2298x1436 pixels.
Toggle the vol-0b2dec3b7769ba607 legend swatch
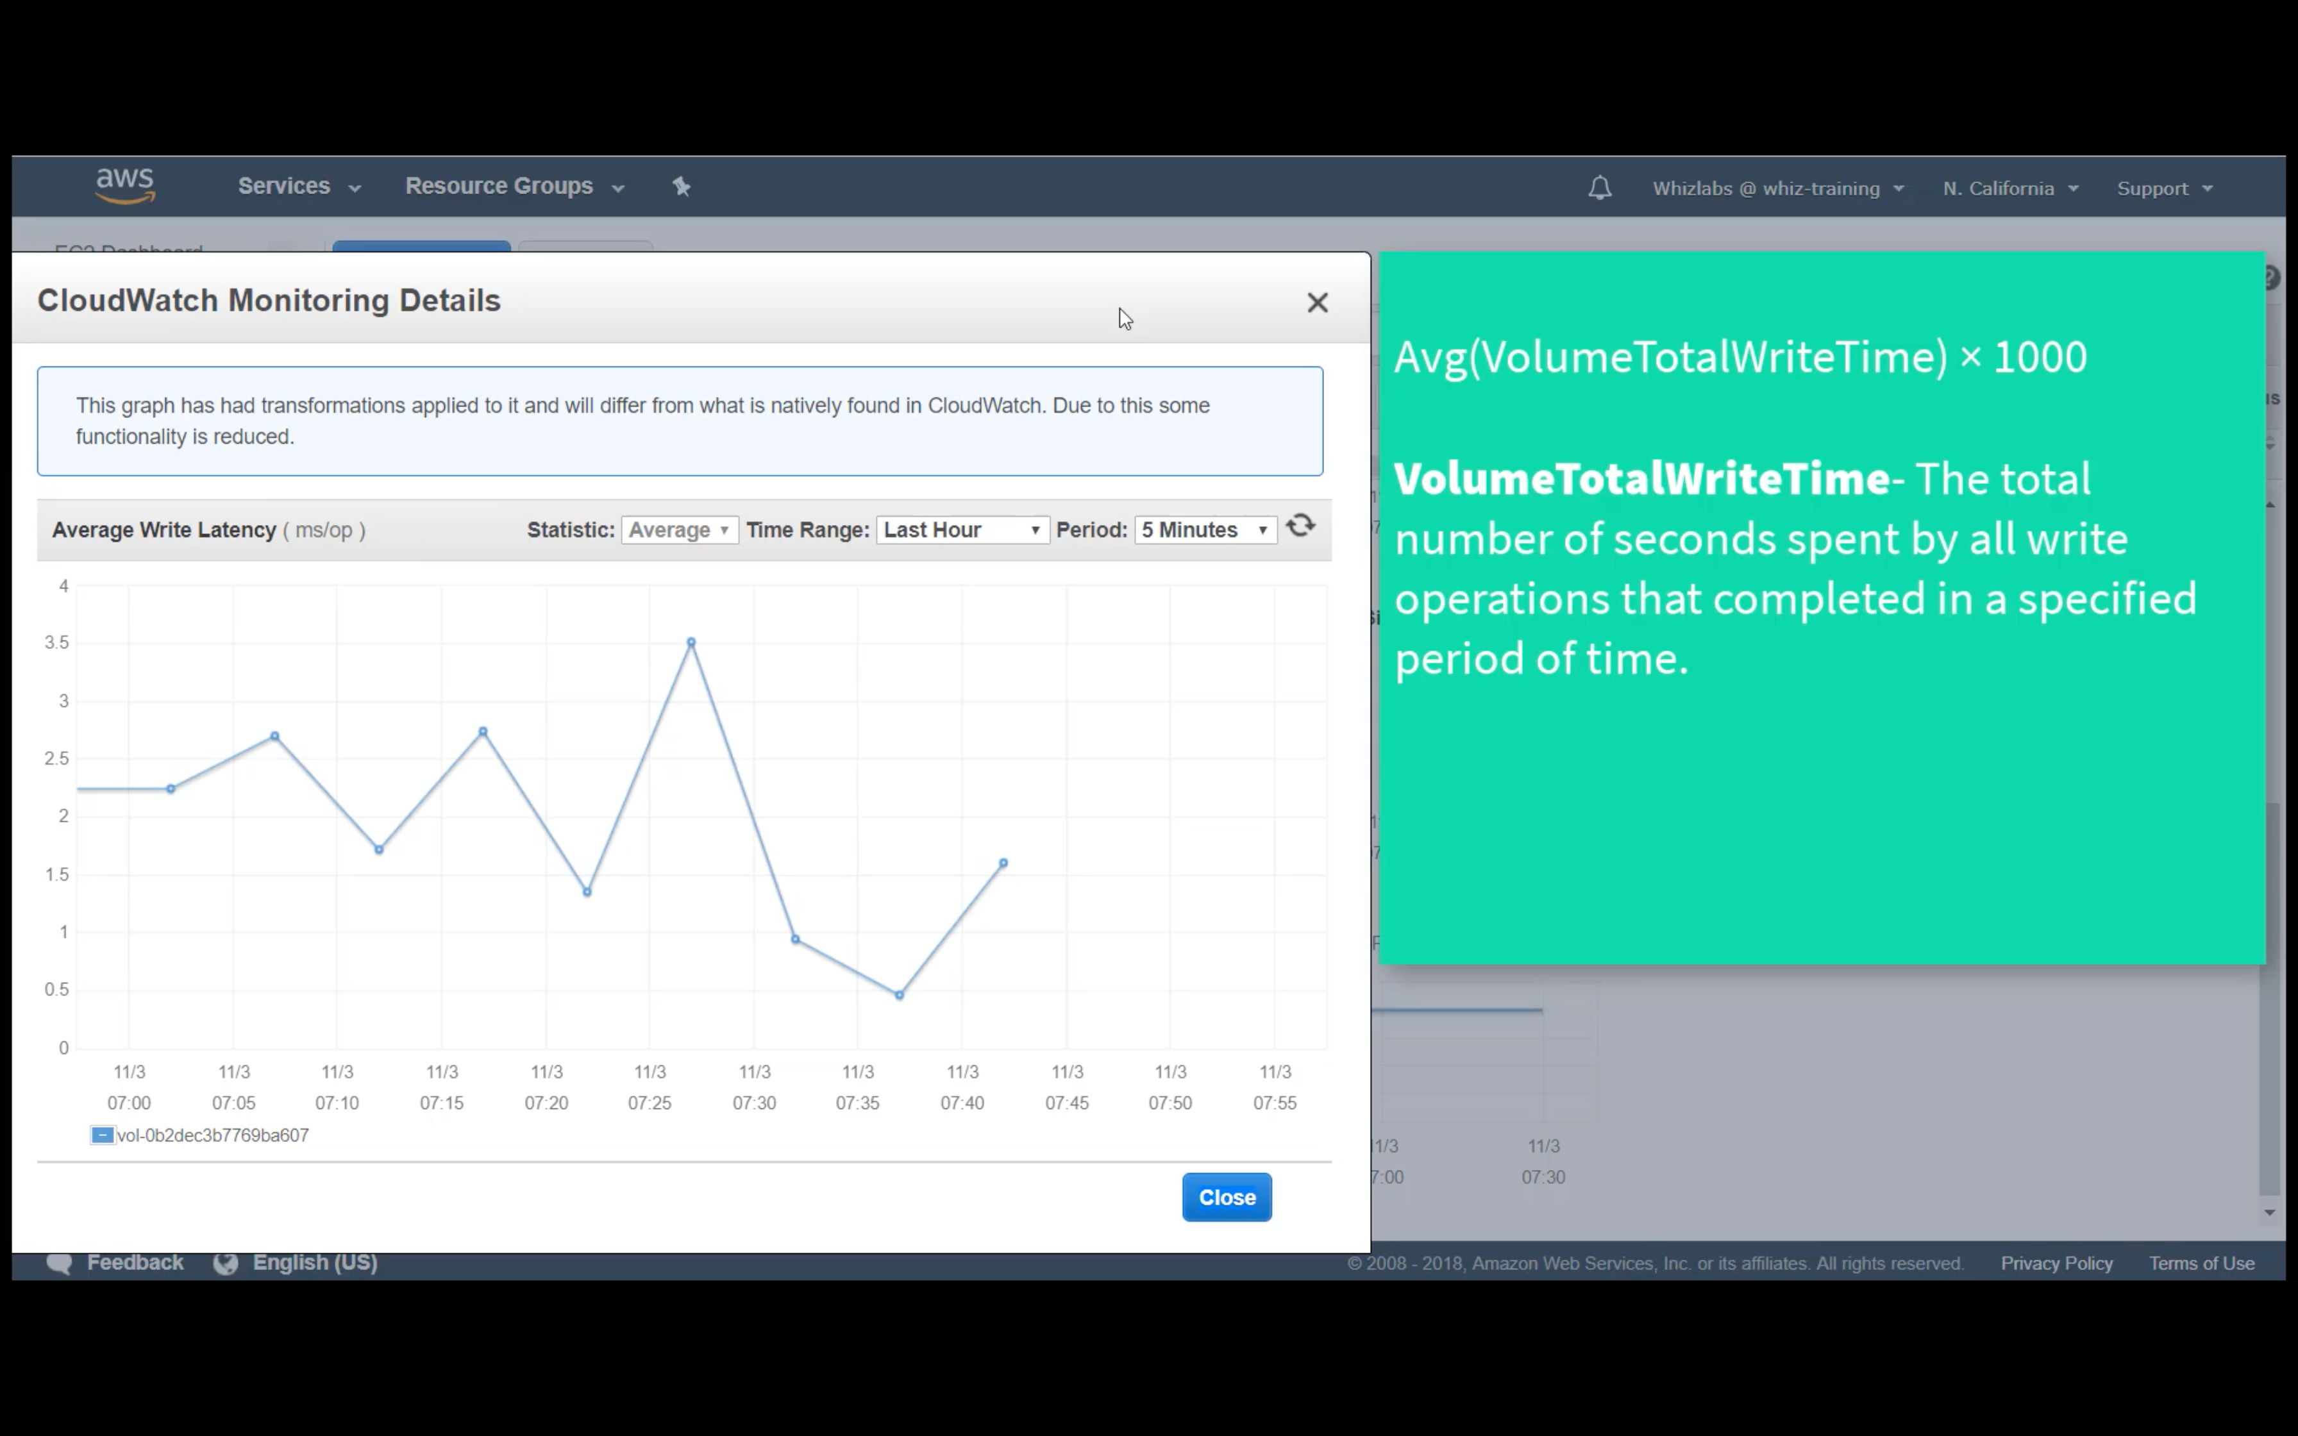(x=103, y=1135)
